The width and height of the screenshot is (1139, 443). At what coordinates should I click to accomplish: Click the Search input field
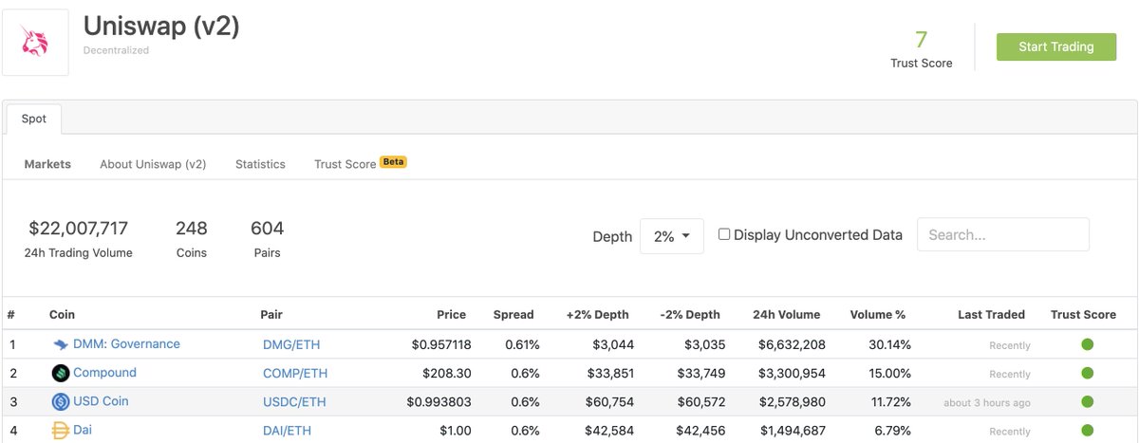click(1002, 235)
